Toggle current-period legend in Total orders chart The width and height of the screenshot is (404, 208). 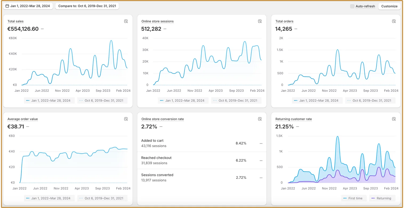click(x=317, y=101)
